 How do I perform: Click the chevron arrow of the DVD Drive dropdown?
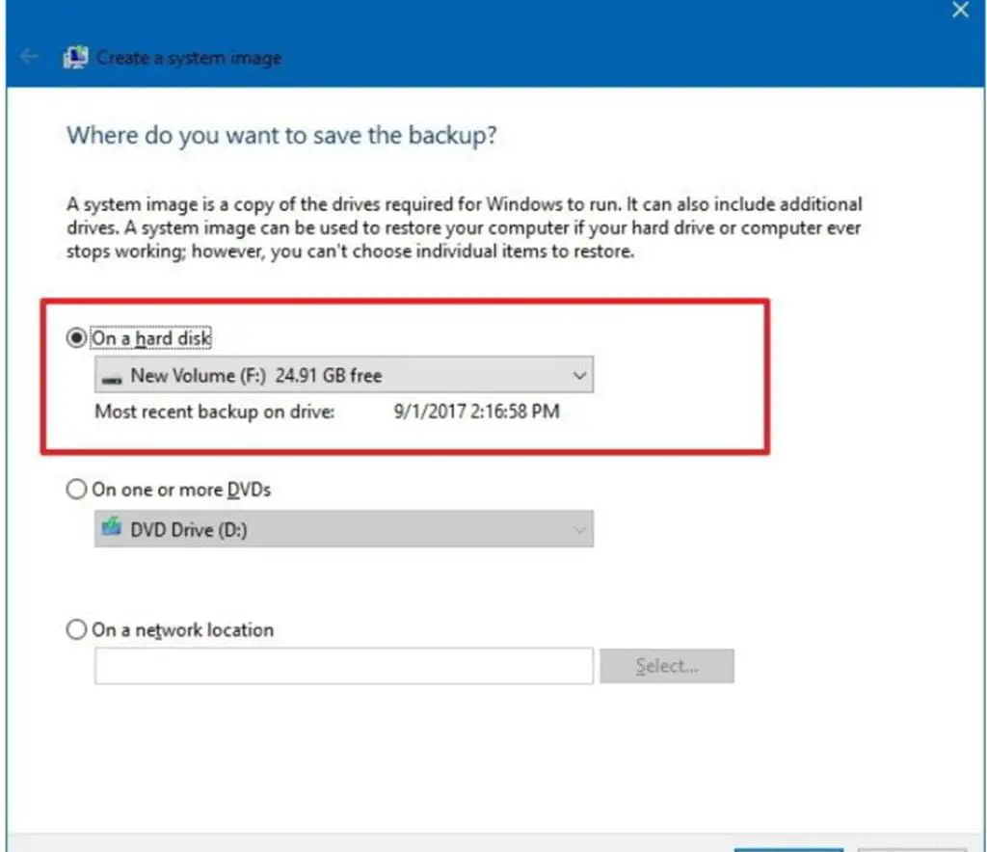coord(578,529)
